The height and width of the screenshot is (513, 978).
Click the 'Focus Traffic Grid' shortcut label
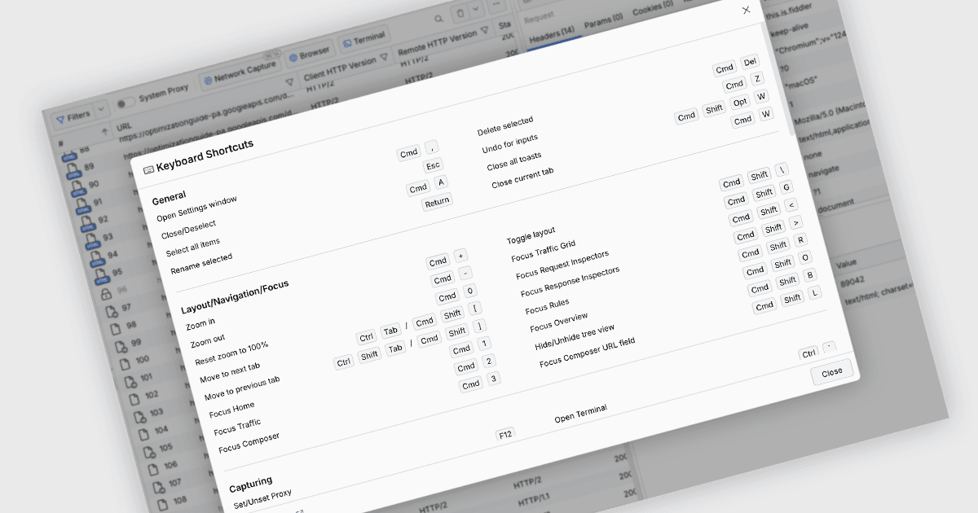click(544, 250)
